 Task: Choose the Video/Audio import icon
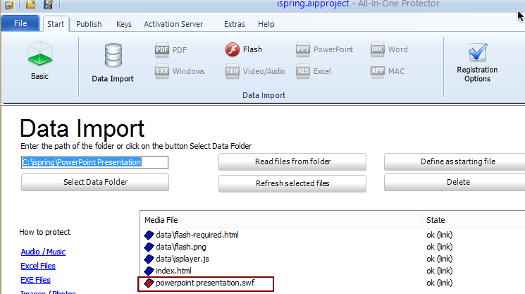point(233,71)
